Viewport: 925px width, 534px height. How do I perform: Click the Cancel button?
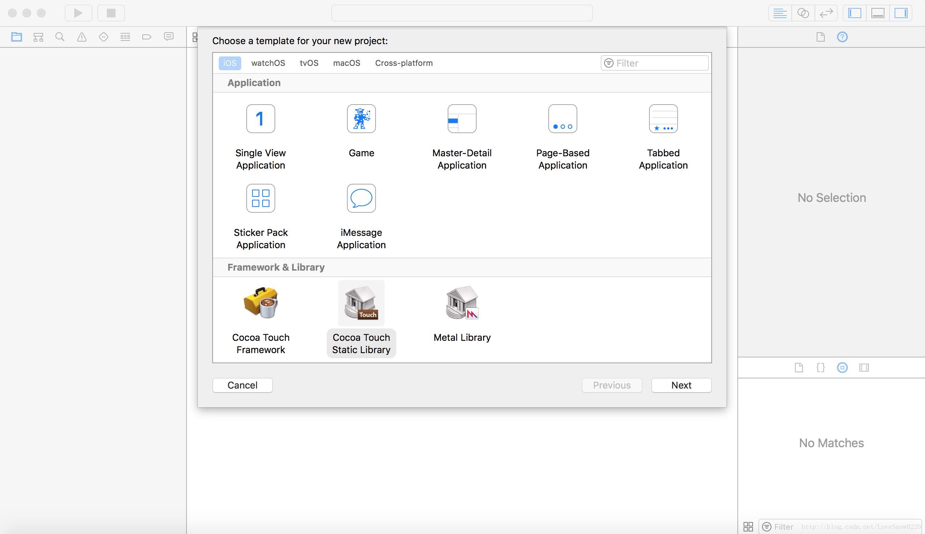pos(242,385)
